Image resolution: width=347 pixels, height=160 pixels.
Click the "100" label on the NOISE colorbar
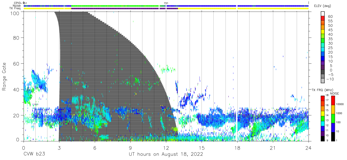point(338,122)
